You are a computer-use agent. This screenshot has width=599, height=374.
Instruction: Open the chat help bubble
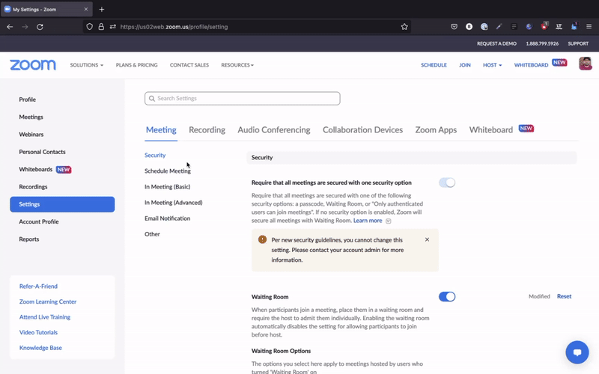pos(577,352)
